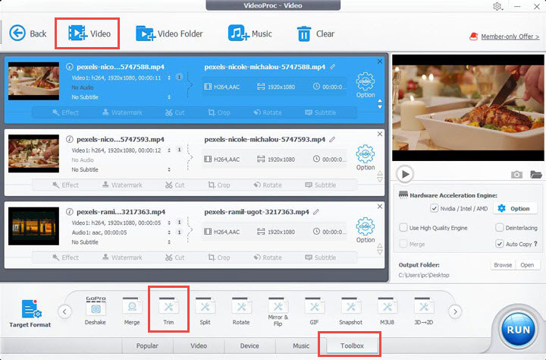The width and height of the screenshot is (546, 360).
Task: Open Cut for the 3217363.mp4 video
Action: (175, 257)
